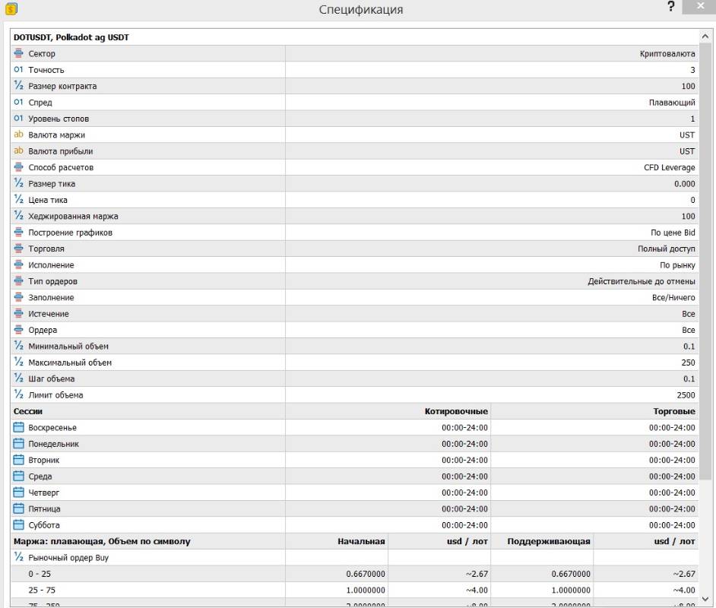Click the scrollbar up arrow
716x608 pixels.
705,36
